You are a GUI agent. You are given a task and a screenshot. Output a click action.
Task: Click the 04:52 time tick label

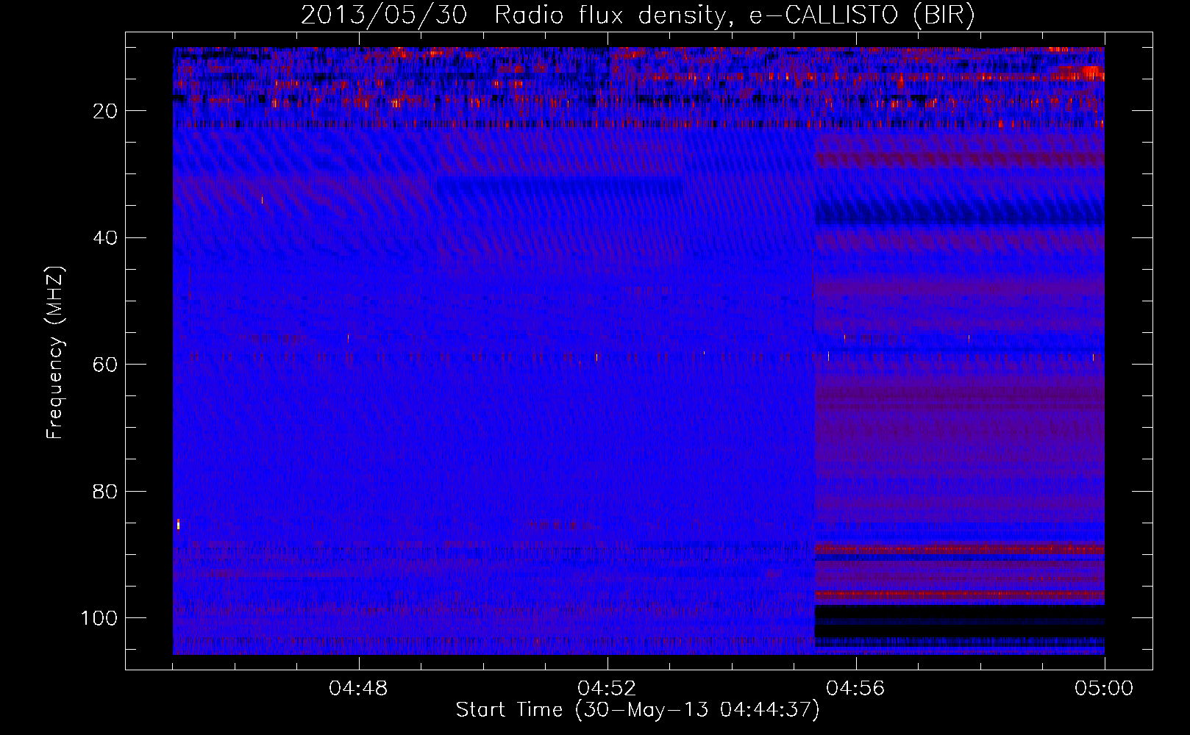tap(608, 688)
